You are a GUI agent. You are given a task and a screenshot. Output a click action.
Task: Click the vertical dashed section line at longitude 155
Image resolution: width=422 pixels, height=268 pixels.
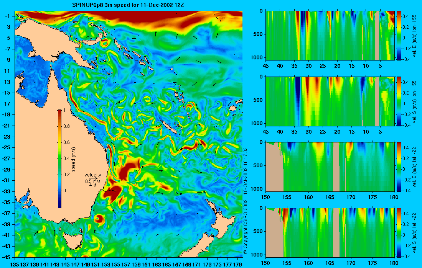116,134
